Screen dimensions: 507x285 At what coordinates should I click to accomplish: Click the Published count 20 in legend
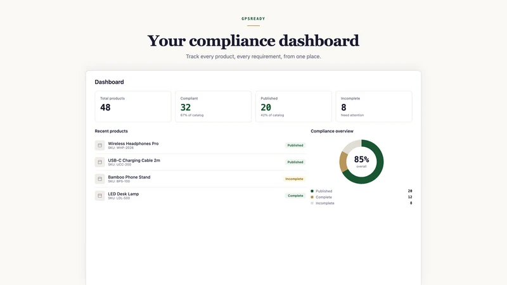(x=410, y=191)
